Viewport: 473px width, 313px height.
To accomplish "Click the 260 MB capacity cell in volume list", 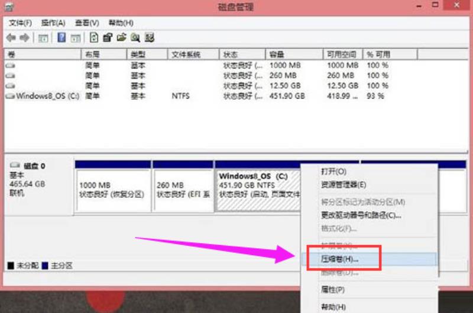I will pos(283,76).
